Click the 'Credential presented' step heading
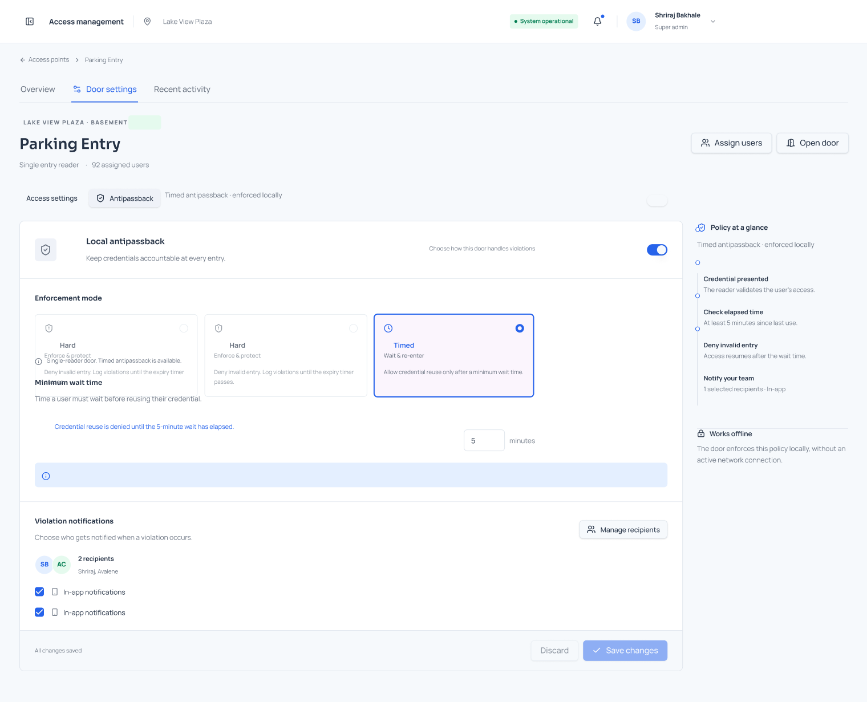The height and width of the screenshot is (702, 867). tap(736, 279)
